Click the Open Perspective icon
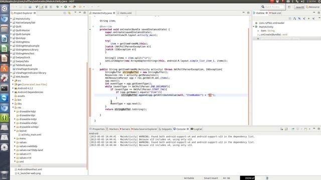Screen dimensions: 321x180 [x=289, y=7]
